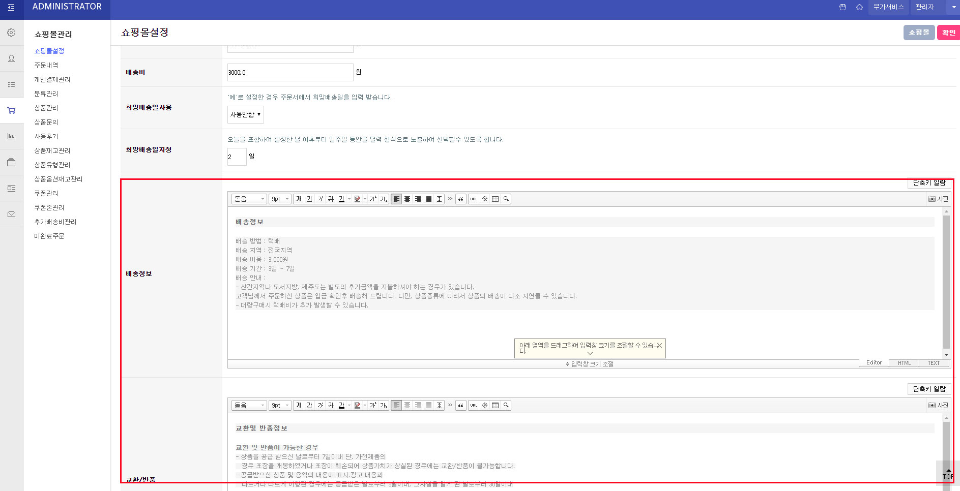Insert blockquote in the 교환/반품 editor

(460, 405)
